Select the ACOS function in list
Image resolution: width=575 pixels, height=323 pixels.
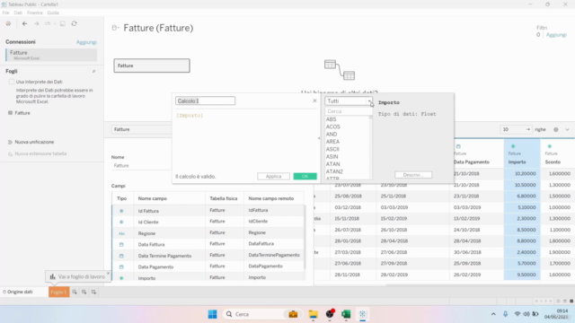point(333,127)
